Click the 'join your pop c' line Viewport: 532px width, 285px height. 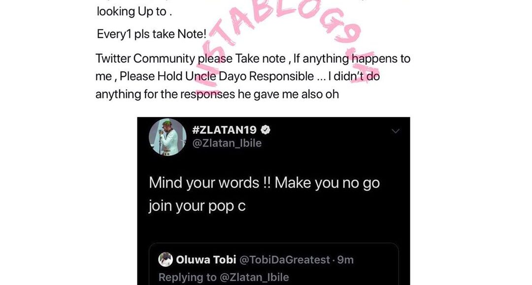point(197,206)
